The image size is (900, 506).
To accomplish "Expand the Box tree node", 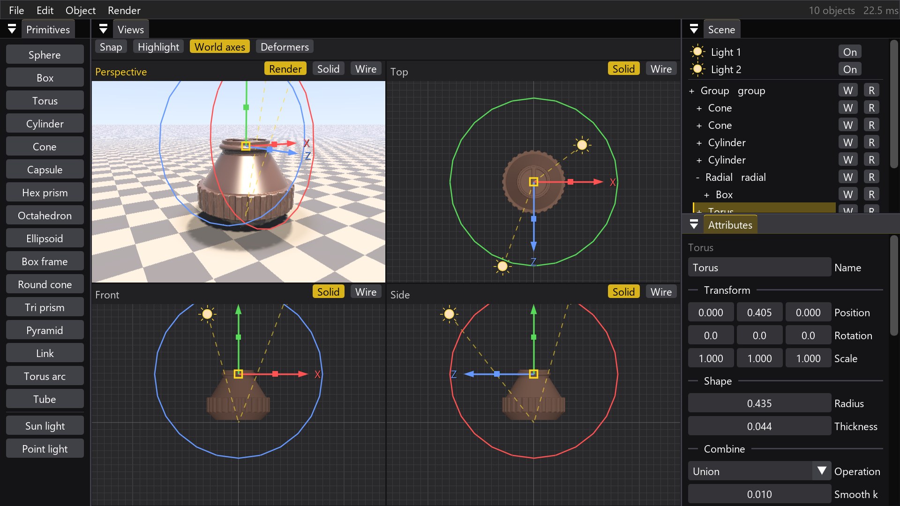I will [706, 195].
